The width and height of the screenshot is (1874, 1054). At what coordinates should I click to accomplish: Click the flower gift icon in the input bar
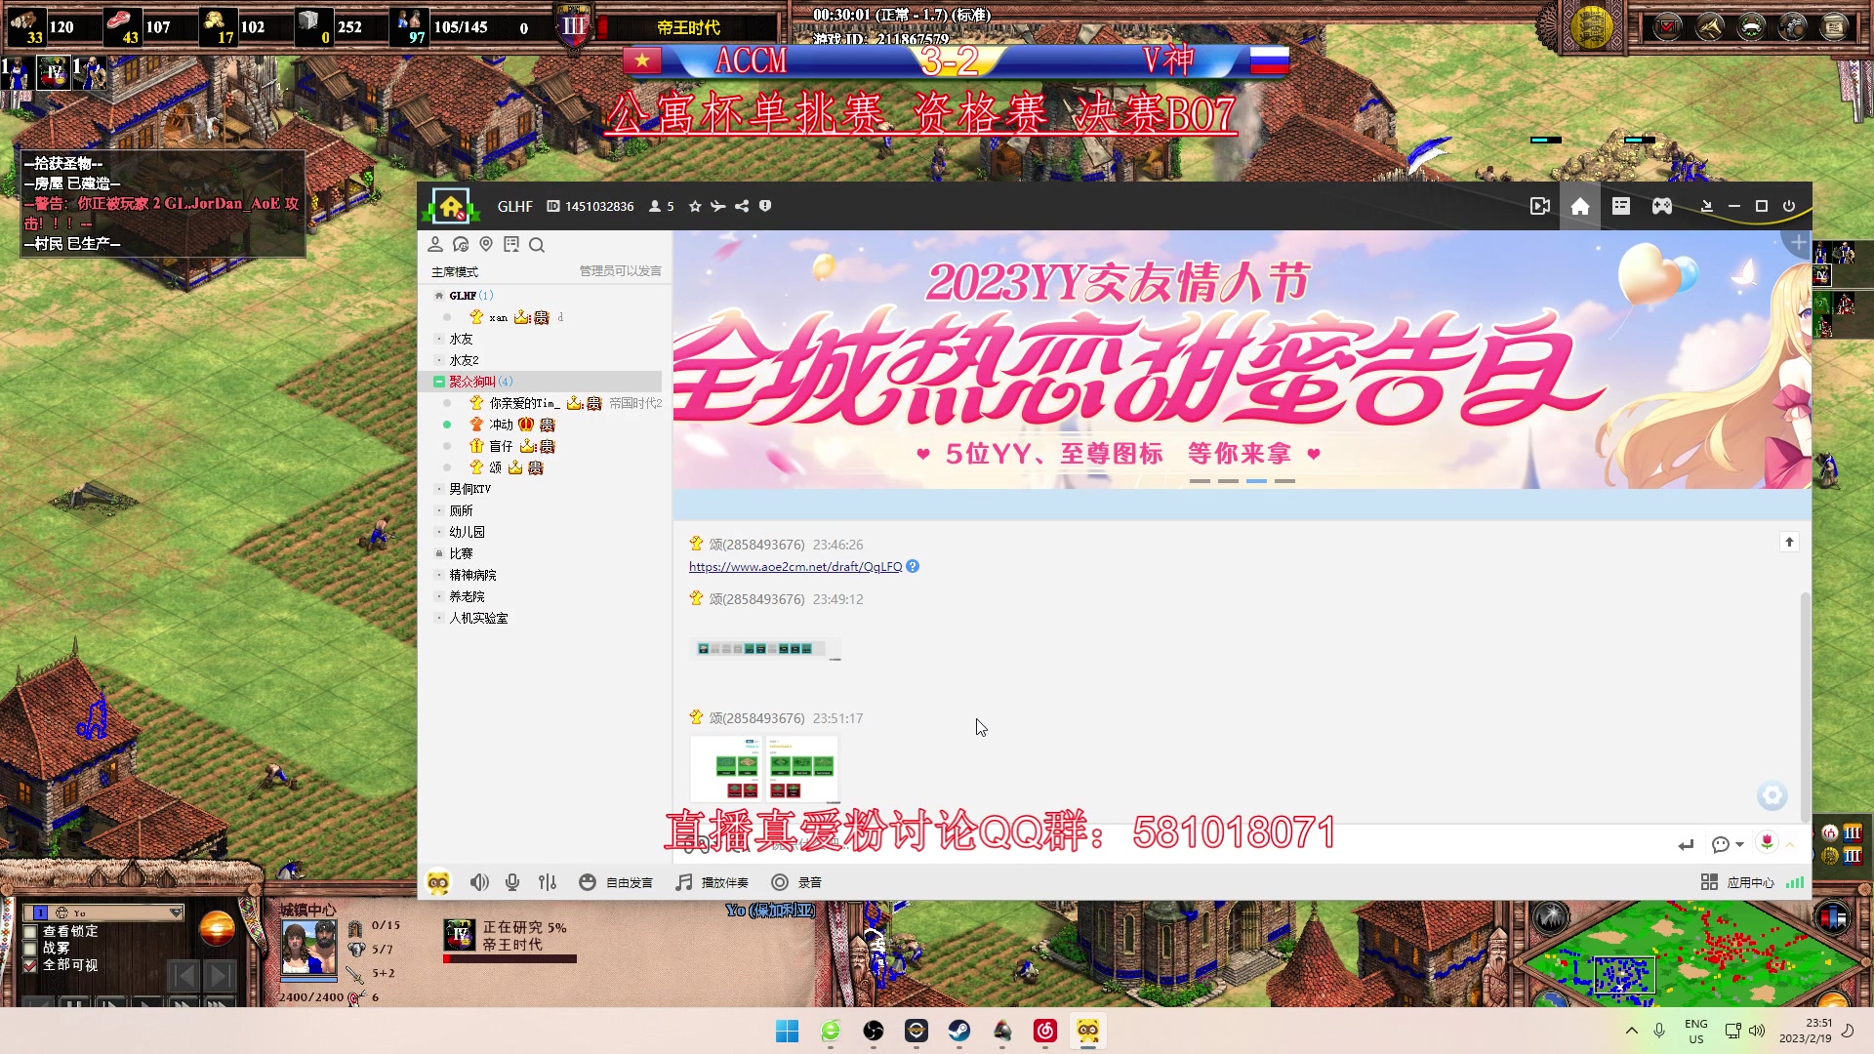pos(1767,843)
